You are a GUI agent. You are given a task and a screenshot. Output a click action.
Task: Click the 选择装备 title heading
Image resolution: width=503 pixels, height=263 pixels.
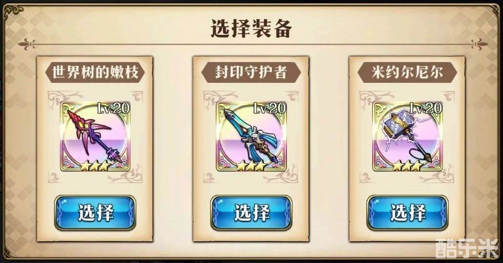tap(251, 28)
